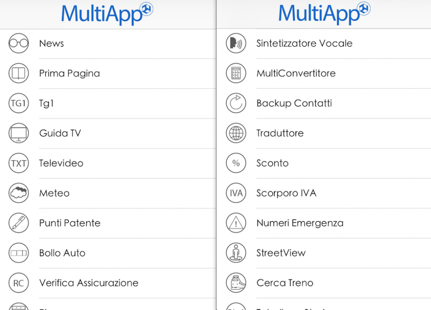Select the Televideo menu entry
This screenshot has width=431, height=310.
(61, 163)
